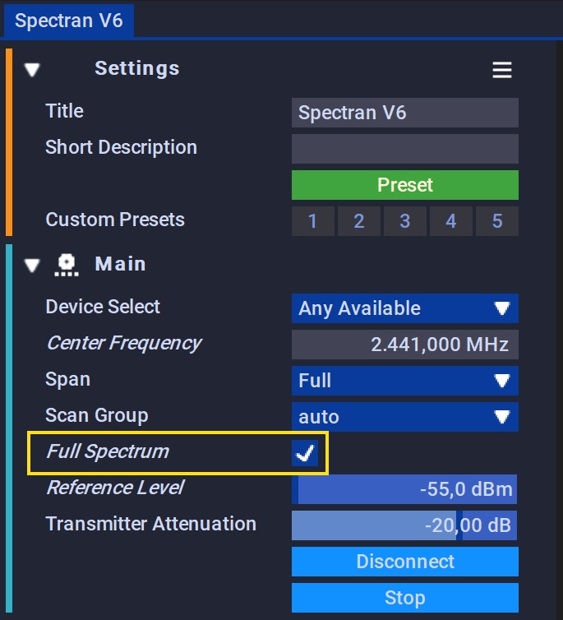Screen dimensions: 563x620
Task: Open the Span dropdown
Action: pyautogui.click(x=404, y=381)
